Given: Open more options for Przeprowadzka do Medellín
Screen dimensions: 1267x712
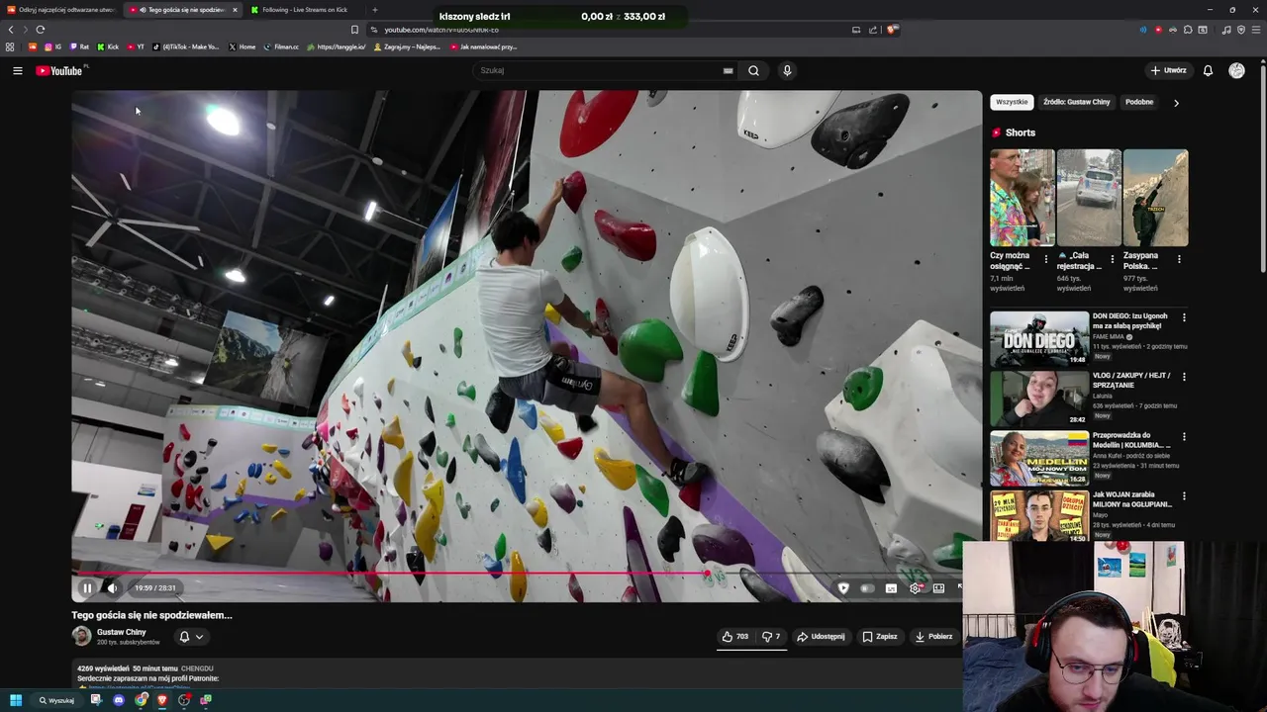Looking at the screenshot, I should click(x=1184, y=436).
